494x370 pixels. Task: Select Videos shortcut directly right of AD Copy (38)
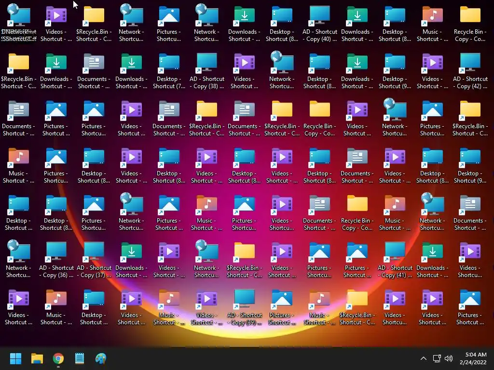tap(245, 71)
